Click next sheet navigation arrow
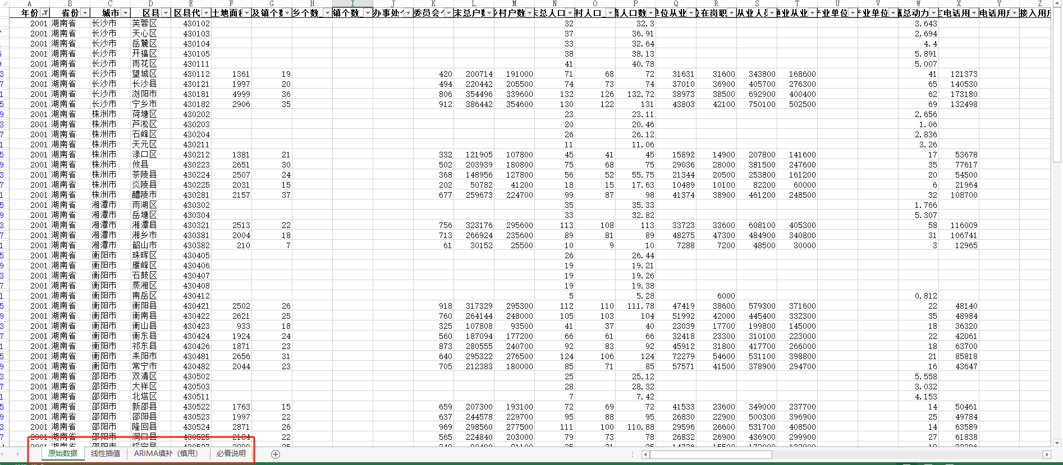 coord(17,454)
